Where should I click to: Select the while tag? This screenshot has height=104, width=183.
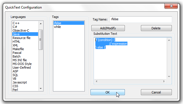69,27
